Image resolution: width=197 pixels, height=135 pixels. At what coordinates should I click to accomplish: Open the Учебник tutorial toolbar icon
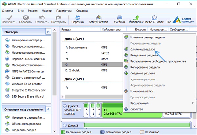click(x=120, y=19)
